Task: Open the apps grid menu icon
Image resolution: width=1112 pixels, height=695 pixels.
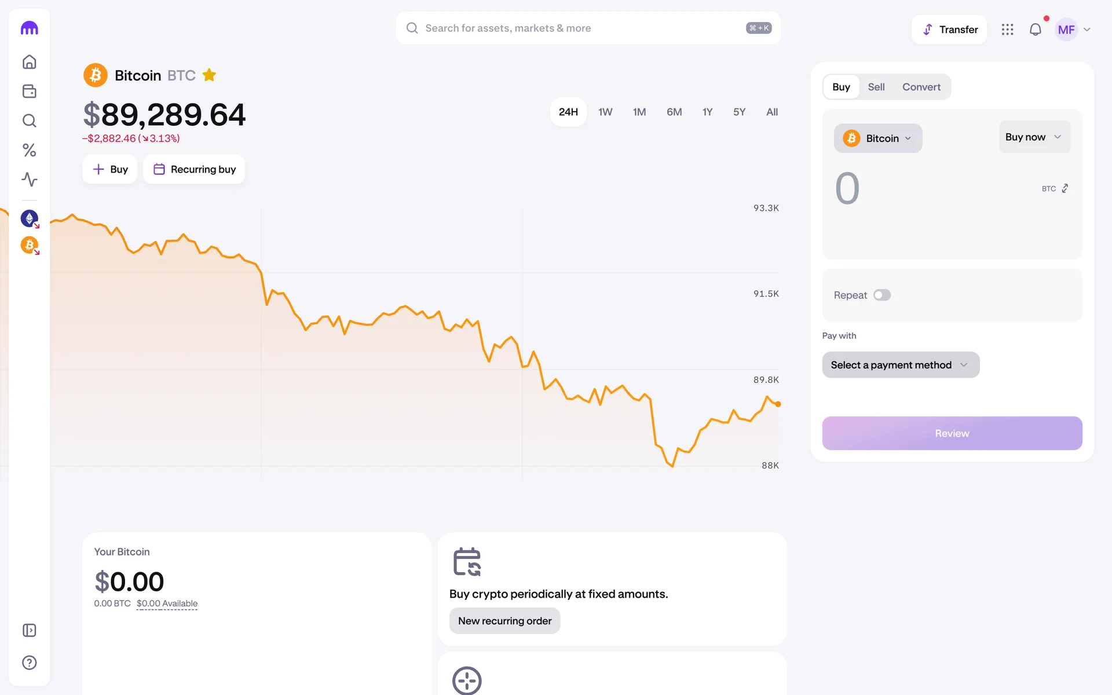Action: click(x=1007, y=30)
